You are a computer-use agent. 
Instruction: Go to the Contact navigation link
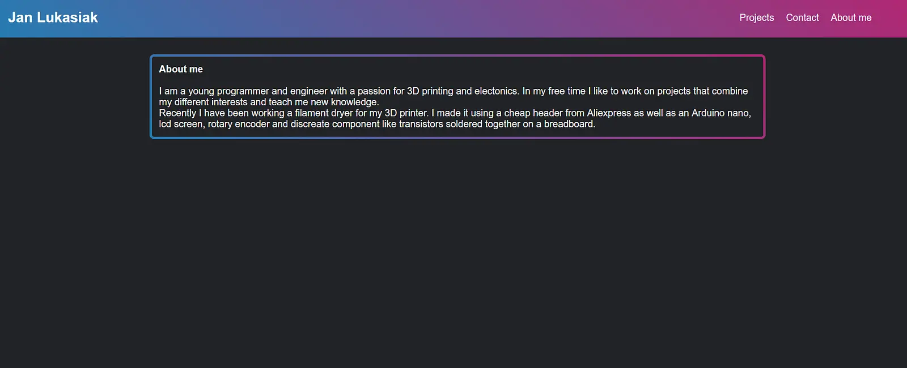click(802, 18)
